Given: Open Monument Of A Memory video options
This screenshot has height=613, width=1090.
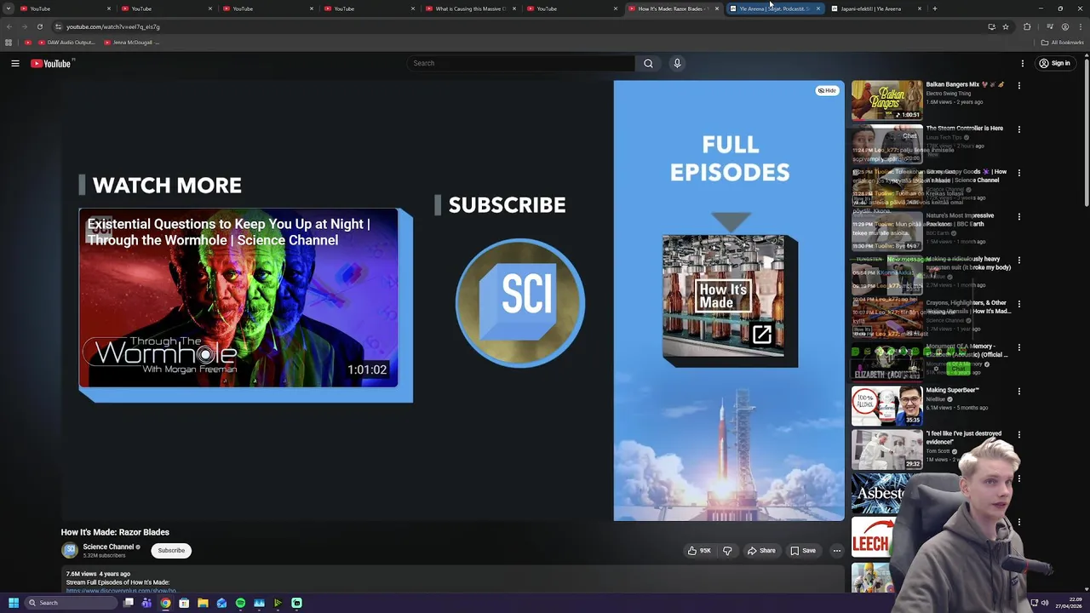Looking at the screenshot, I should pos(1018,347).
